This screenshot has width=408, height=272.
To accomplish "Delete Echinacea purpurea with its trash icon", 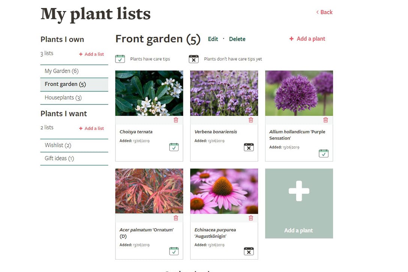I will (251, 218).
